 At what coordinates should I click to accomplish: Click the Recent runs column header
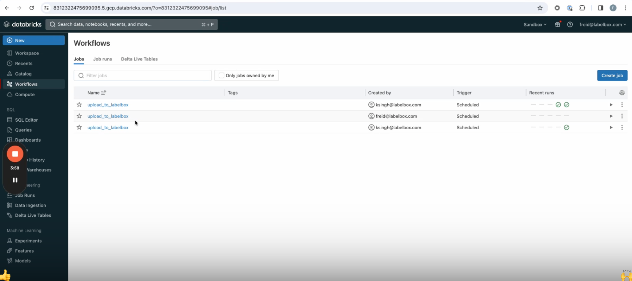pyautogui.click(x=541, y=93)
